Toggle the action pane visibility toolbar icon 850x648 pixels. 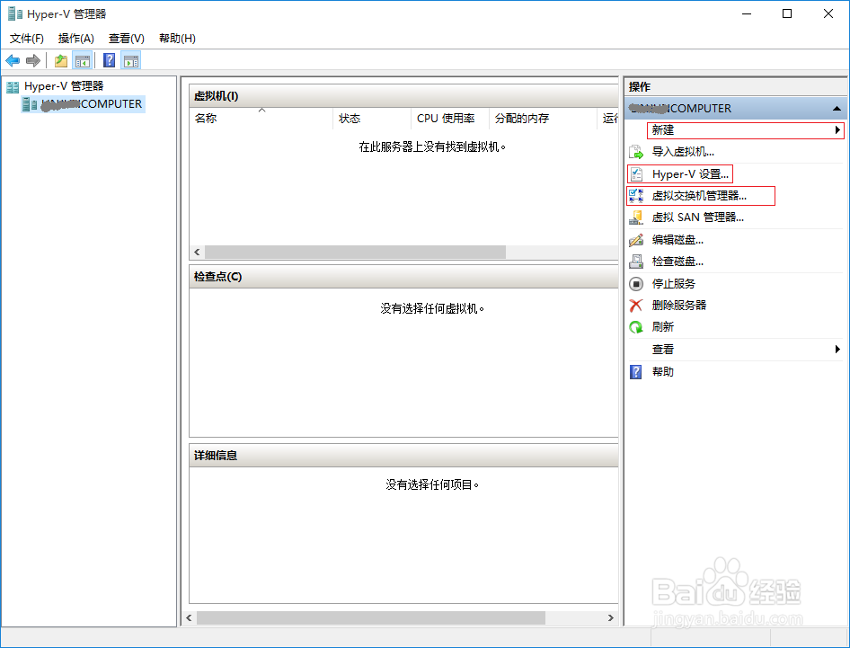[x=130, y=60]
